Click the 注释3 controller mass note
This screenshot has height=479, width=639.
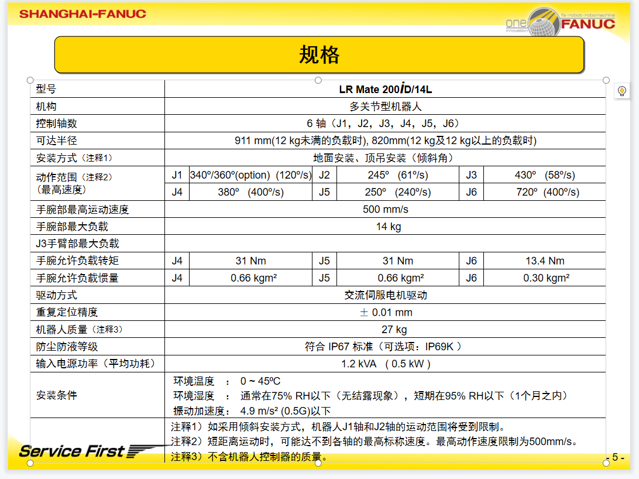[x=249, y=457]
